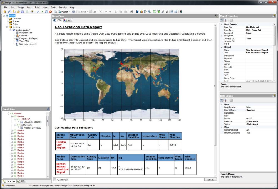Click the binoculars Find icon
Viewport: 278px width, 189px height.
(132, 12)
